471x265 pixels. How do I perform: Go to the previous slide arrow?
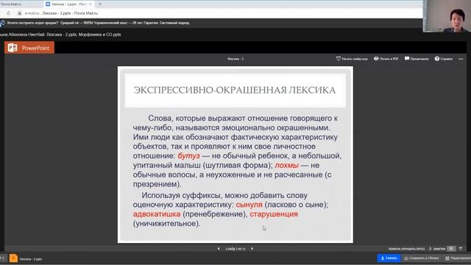pyautogui.click(x=219, y=249)
